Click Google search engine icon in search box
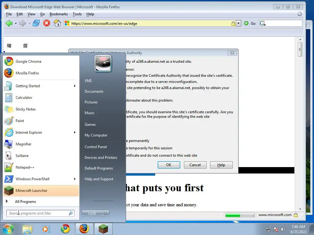This screenshot has width=314, height=235. (x=262, y=23)
